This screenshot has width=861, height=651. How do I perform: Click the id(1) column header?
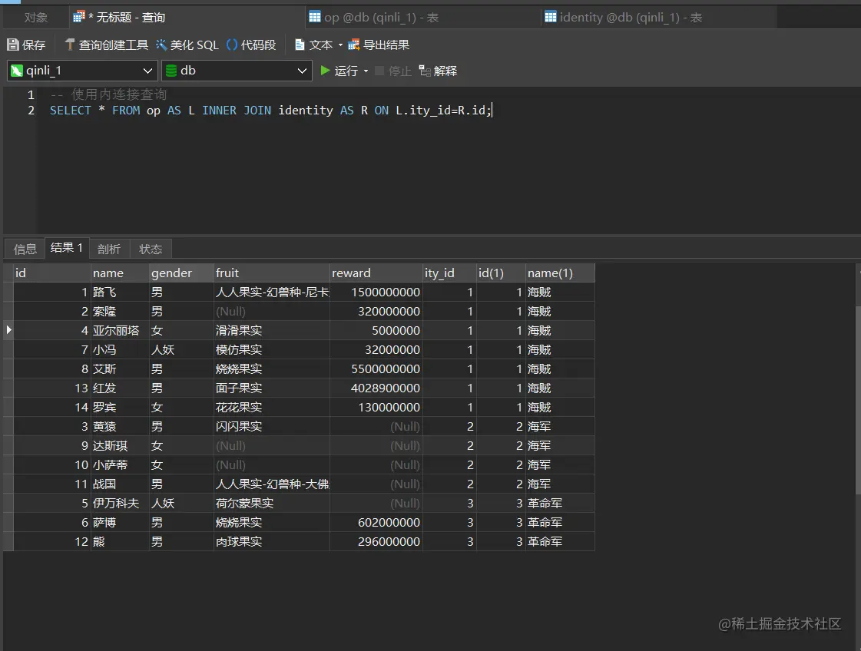(x=501, y=273)
